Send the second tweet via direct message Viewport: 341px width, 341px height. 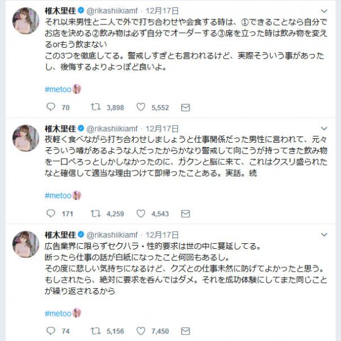185,214
